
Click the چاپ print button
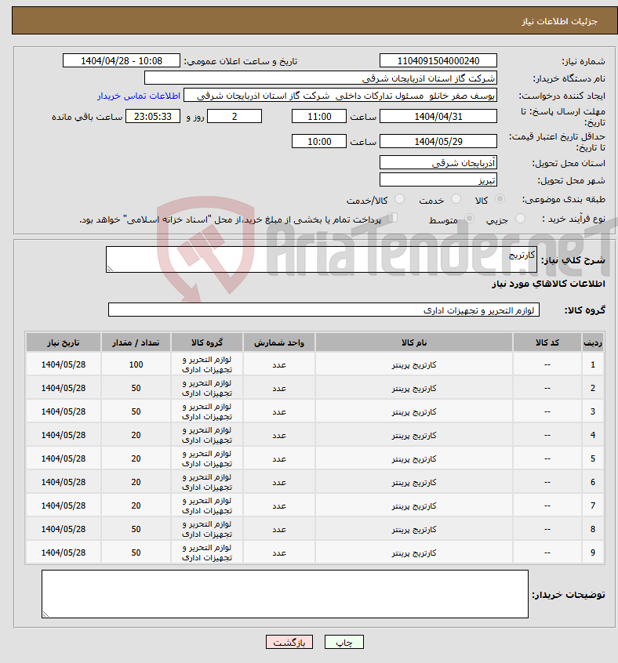[344, 643]
